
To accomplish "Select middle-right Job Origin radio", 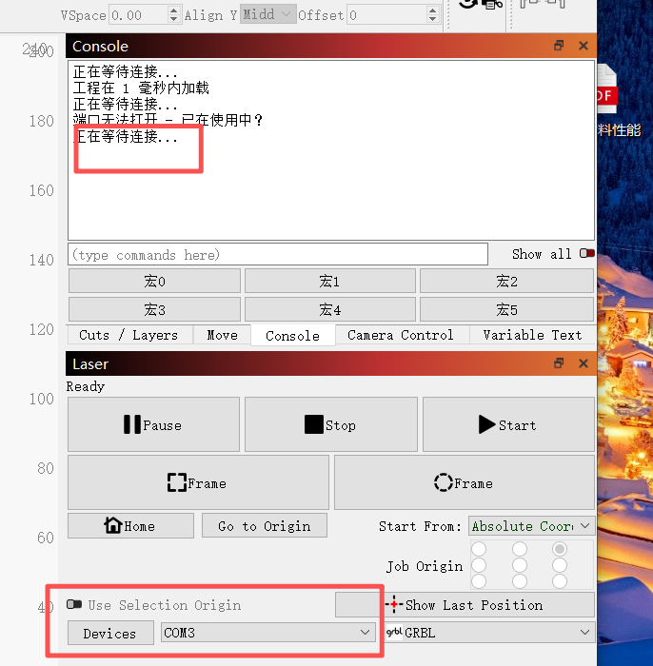I will 560,565.
